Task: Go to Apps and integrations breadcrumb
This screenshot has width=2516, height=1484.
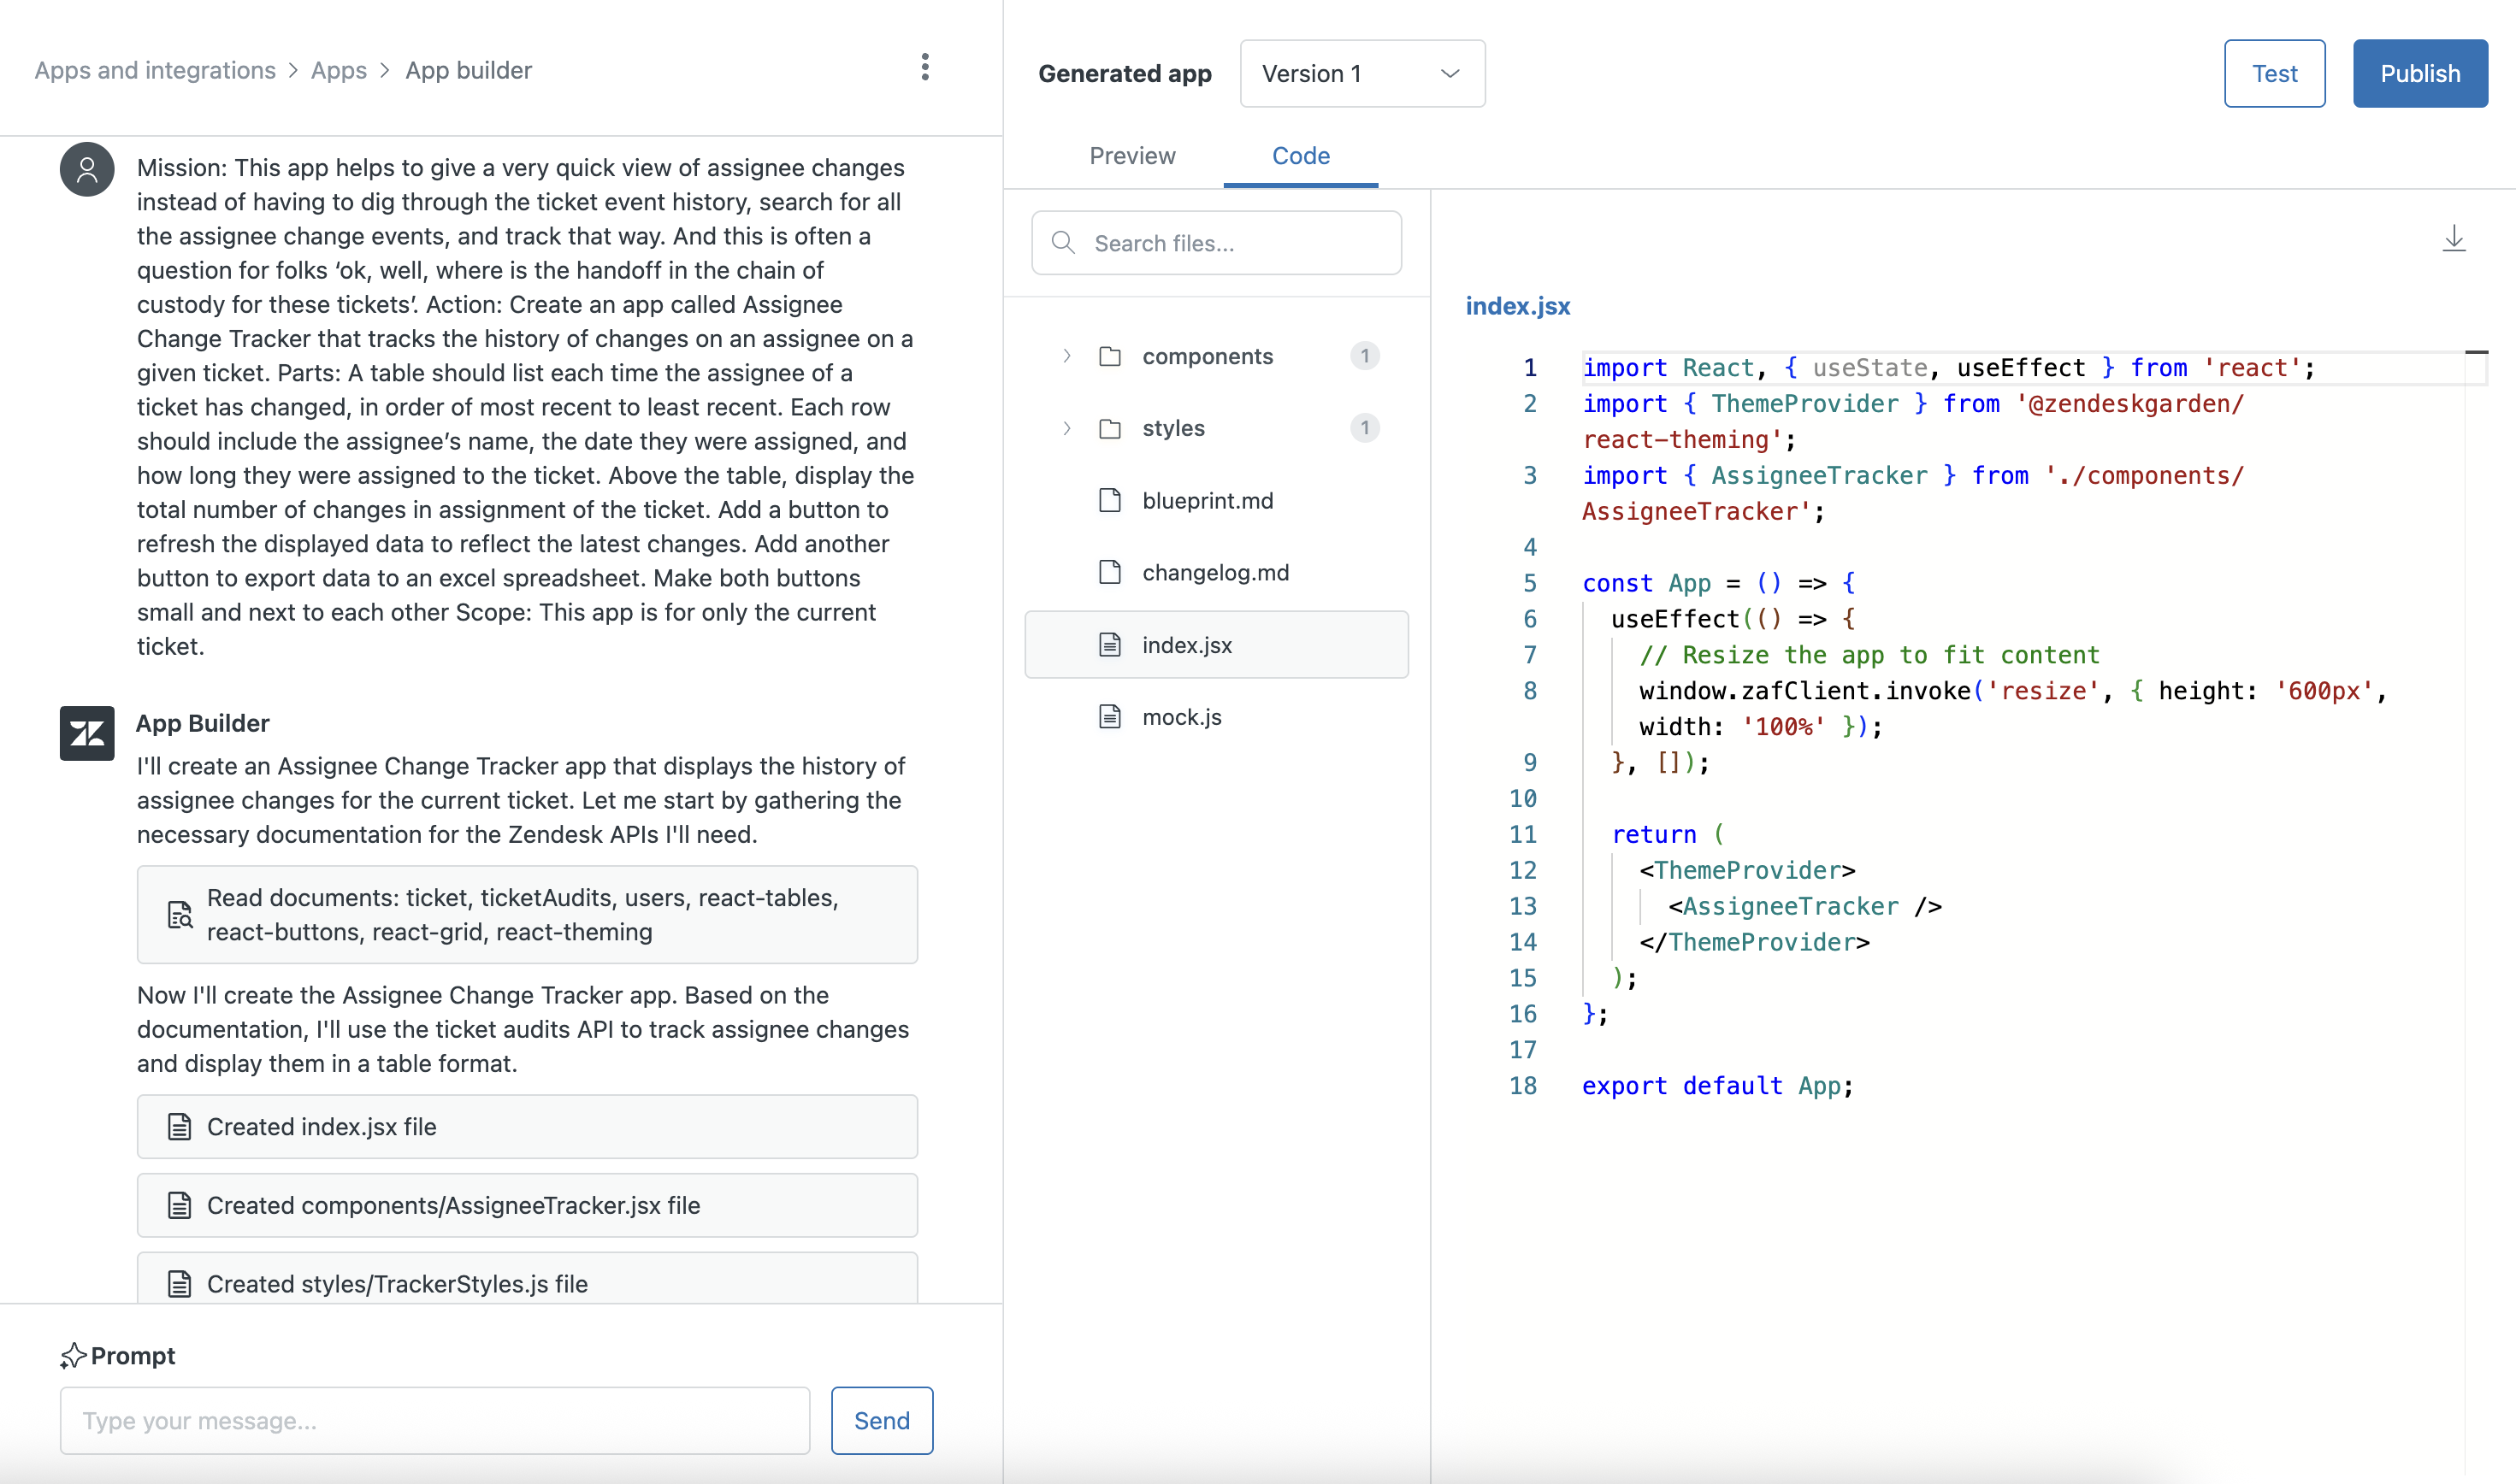Action: coord(155,70)
